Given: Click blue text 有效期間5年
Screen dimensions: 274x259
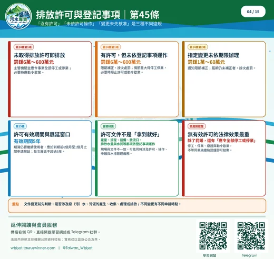Looking at the screenshot, I should coord(27,141).
